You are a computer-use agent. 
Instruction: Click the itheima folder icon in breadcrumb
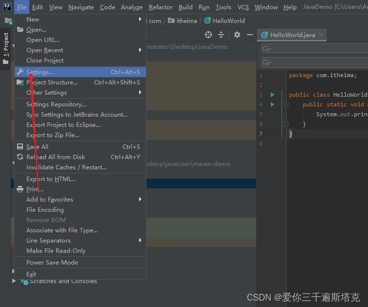pyautogui.click(x=171, y=20)
